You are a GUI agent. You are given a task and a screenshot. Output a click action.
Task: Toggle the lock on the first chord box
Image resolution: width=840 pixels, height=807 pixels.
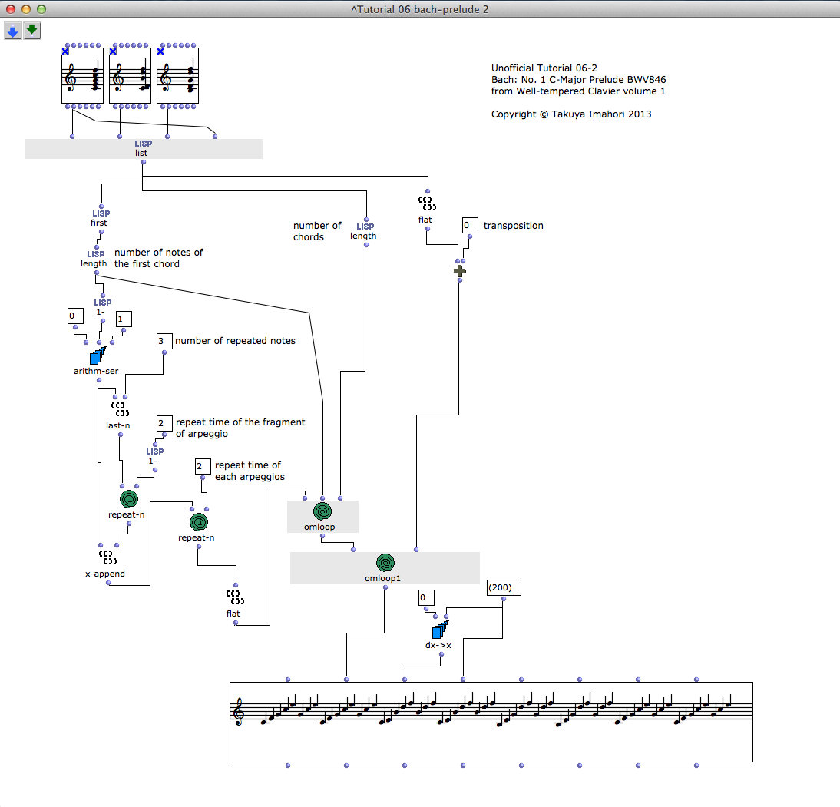[x=66, y=51]
